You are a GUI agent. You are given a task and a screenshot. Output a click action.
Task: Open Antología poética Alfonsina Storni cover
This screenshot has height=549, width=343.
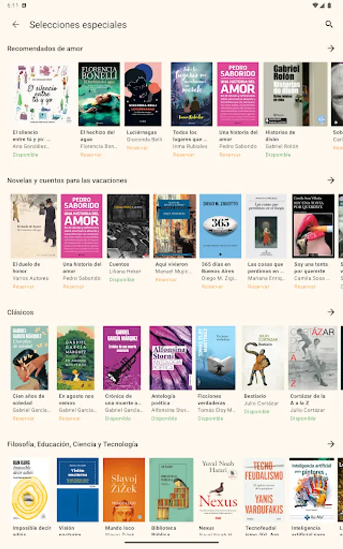171,358
